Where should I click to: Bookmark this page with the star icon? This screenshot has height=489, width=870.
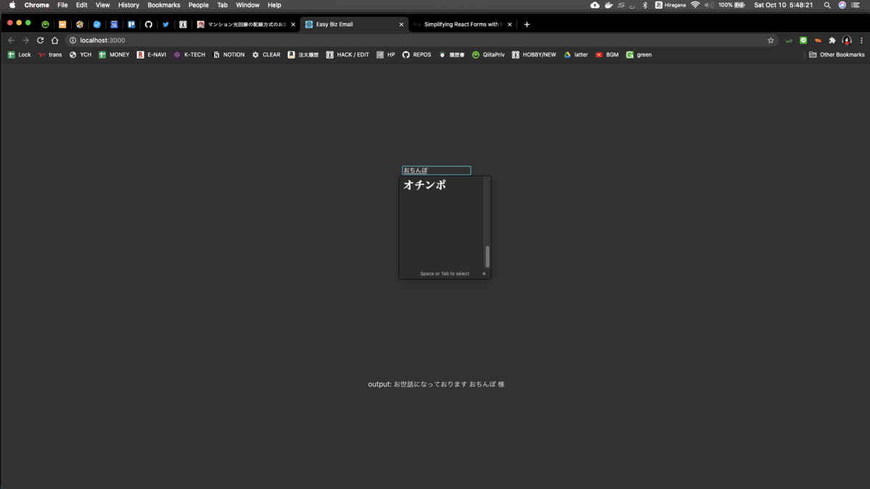tap(771, 40)
